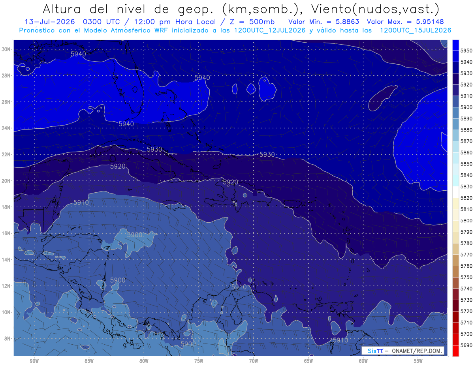
Task: Click the 60W longitude axis label
Action: 363,361
